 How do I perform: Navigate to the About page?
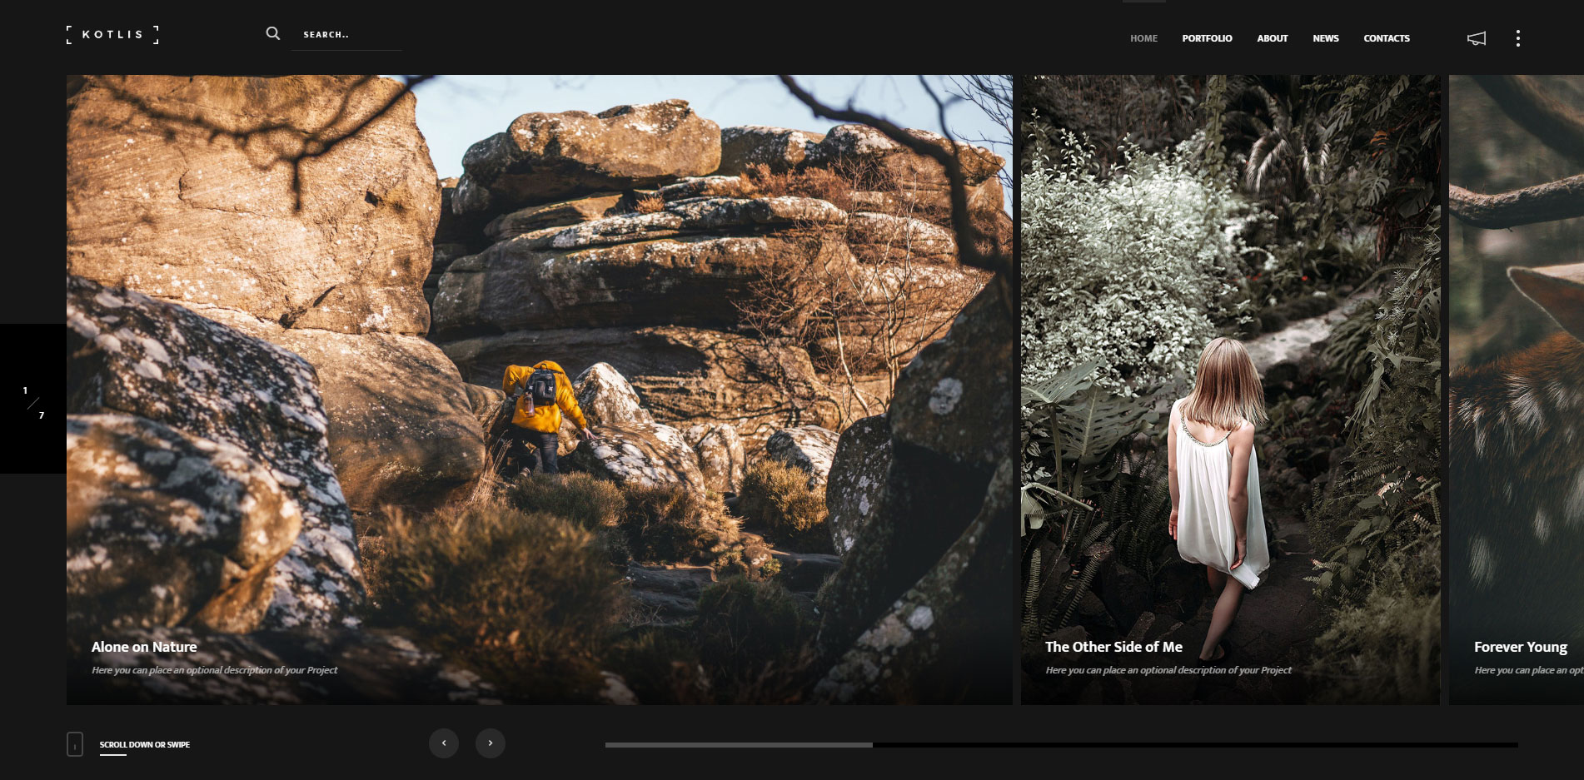click(1272, 38)
